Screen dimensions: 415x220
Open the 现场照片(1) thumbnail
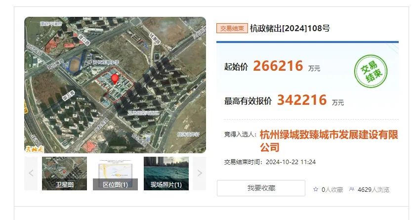click(x=166, y=174)
